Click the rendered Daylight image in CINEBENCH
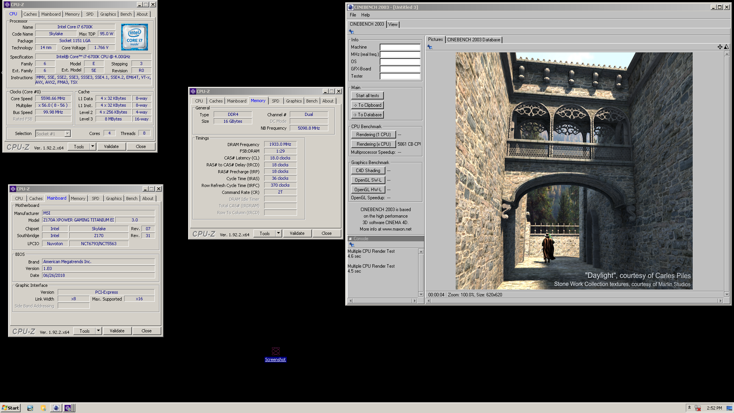 coord(574,171)
